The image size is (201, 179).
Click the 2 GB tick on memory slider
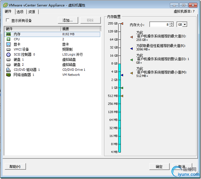119,80
